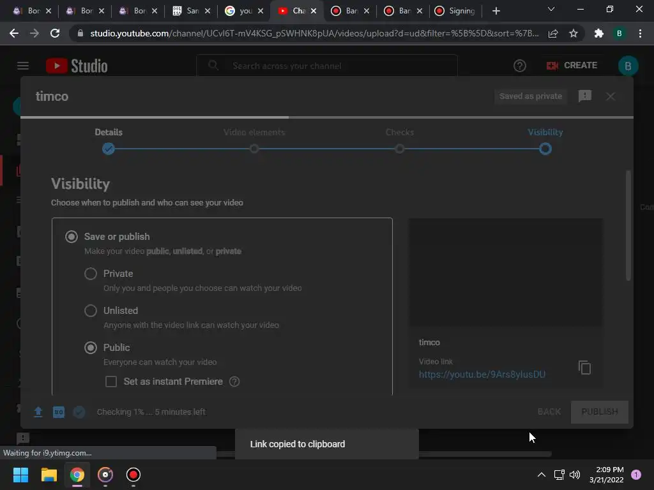Click the CREATE camera button

click(572, 66)
